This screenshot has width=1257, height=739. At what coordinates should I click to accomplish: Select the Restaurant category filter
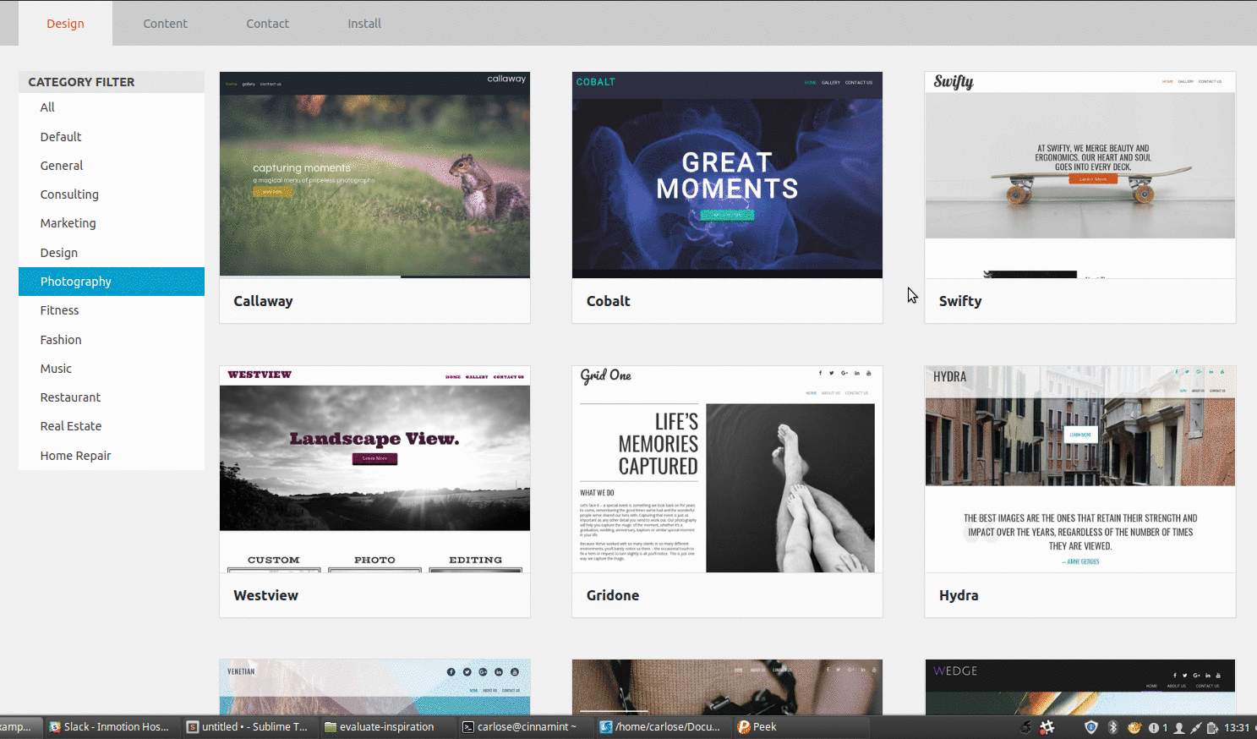click(70, 397)
